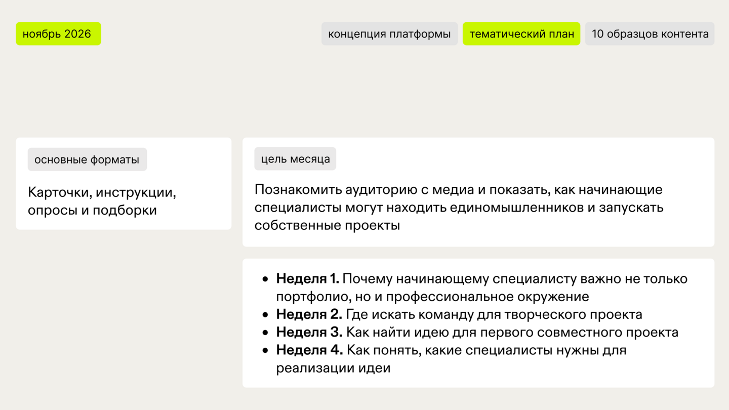Select text «Карточки, инструкции, опросы и подборки»
The width and height of the screenshot is (729, 410).
pos(102,201)
